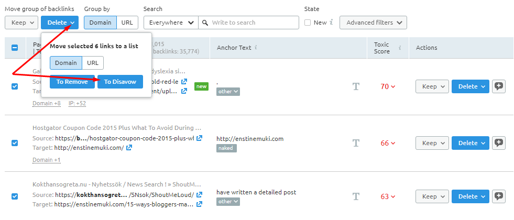This screenshot has width=514, height=220.
Task: Click the info icon next to Toxic Score
Action: click(400, 48)
